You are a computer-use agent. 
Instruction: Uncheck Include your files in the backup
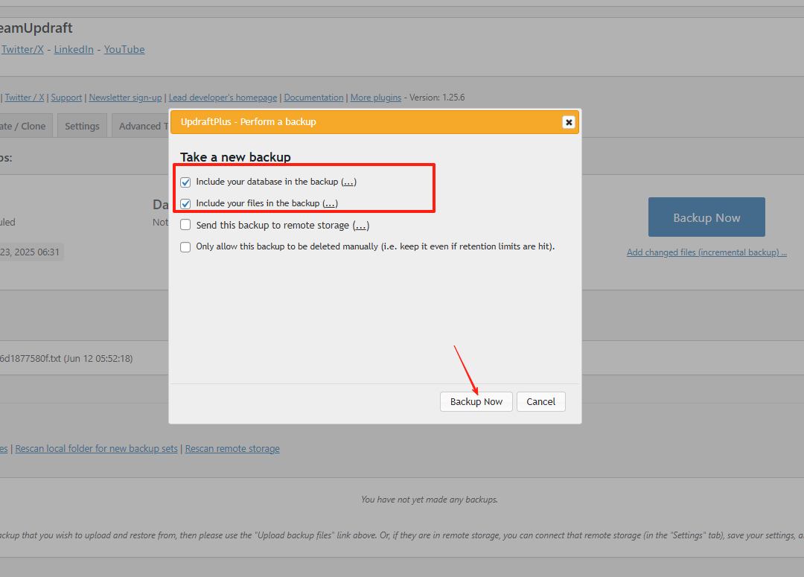coord(185,204)
